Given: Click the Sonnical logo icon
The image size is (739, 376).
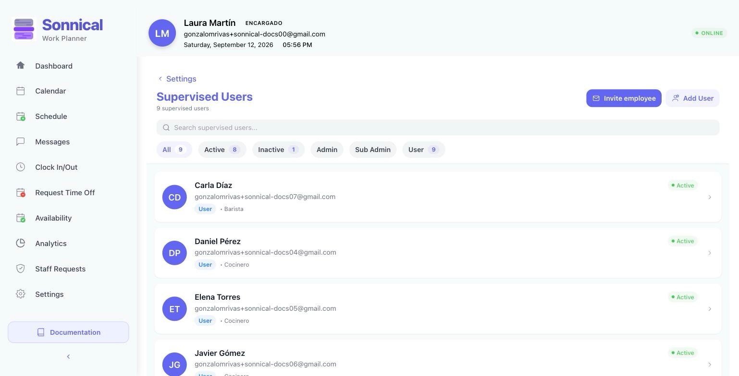Looking at the screenshot, I should 24,29.
